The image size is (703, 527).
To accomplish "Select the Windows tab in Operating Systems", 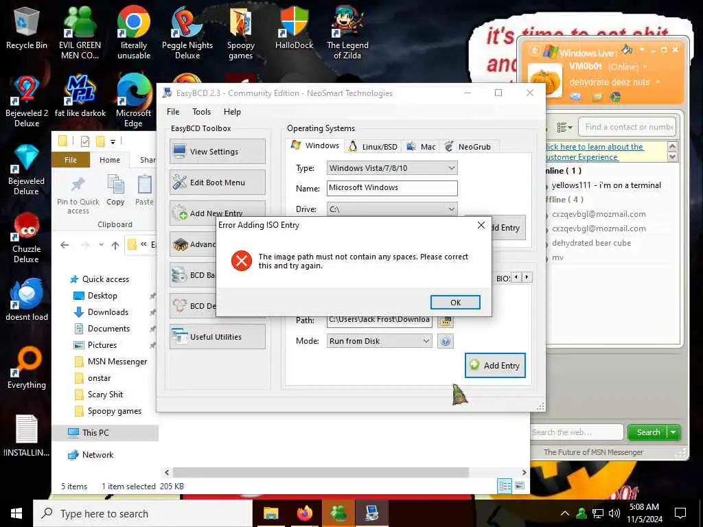I will tap(315, 145).
